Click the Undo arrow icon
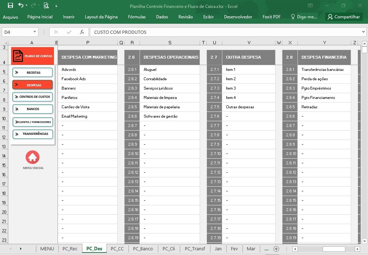Viewport: 368px width, 255px height. tap(21, 5)
